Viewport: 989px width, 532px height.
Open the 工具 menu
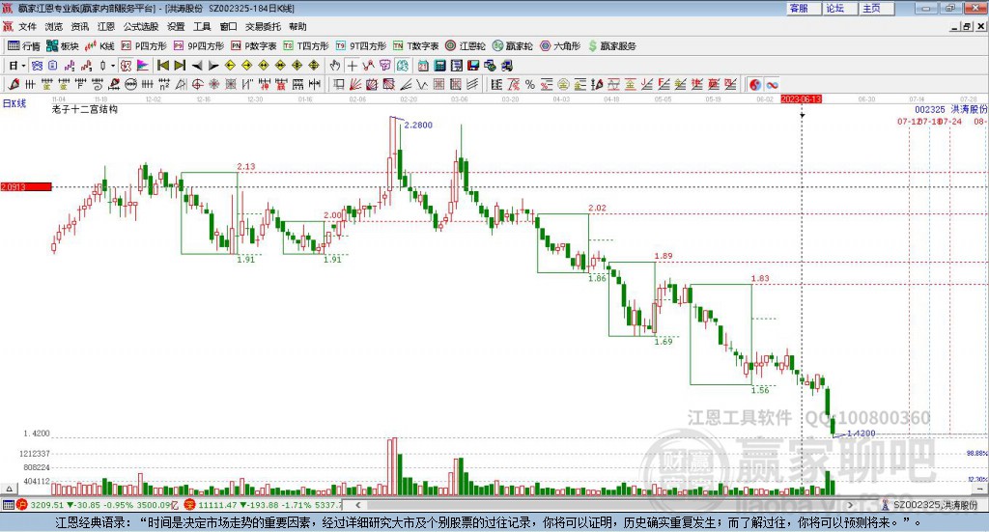click(x=202, y=26)
